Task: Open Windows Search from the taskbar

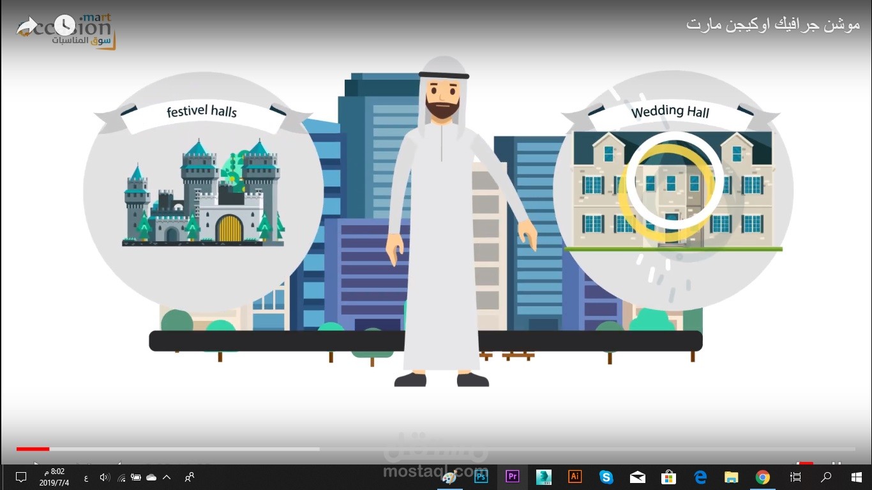Action: [x=825, y=477]
